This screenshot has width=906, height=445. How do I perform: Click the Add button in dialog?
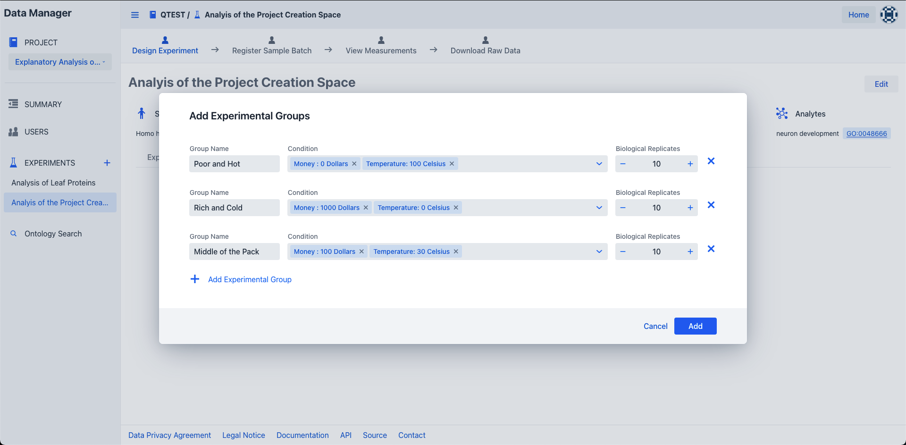(x=695, y=326)
